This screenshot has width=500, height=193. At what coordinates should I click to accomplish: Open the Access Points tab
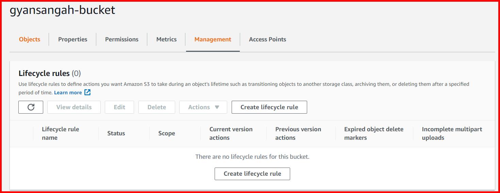click(x=267, y=39)
